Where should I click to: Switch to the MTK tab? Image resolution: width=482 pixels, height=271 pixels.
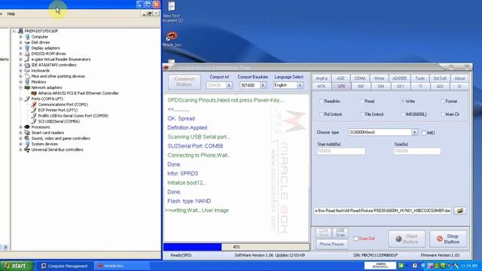322,87
